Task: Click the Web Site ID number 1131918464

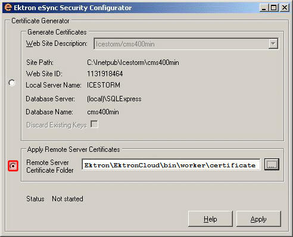Action: 105,74
